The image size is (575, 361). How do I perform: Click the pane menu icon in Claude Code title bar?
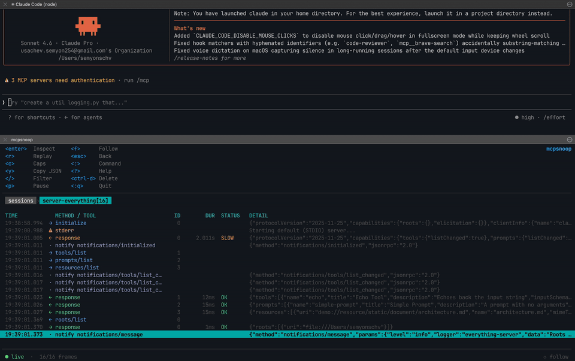(x=570, y=4)
